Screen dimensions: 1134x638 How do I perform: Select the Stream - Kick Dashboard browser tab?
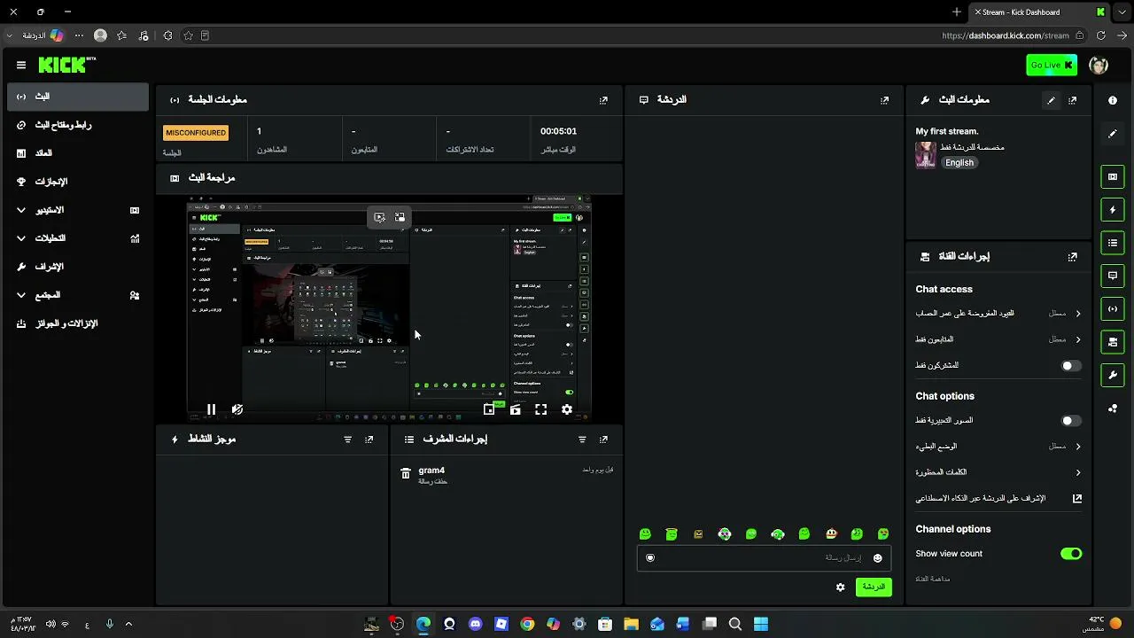click(1038, 12)
